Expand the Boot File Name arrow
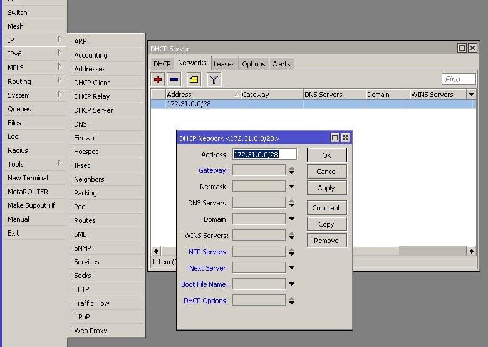The width and height of the screenshot is (488, 347). [x=291, y=284]
